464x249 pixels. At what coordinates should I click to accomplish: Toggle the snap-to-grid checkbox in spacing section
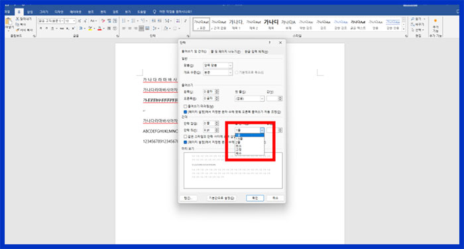tap(185, 142)
